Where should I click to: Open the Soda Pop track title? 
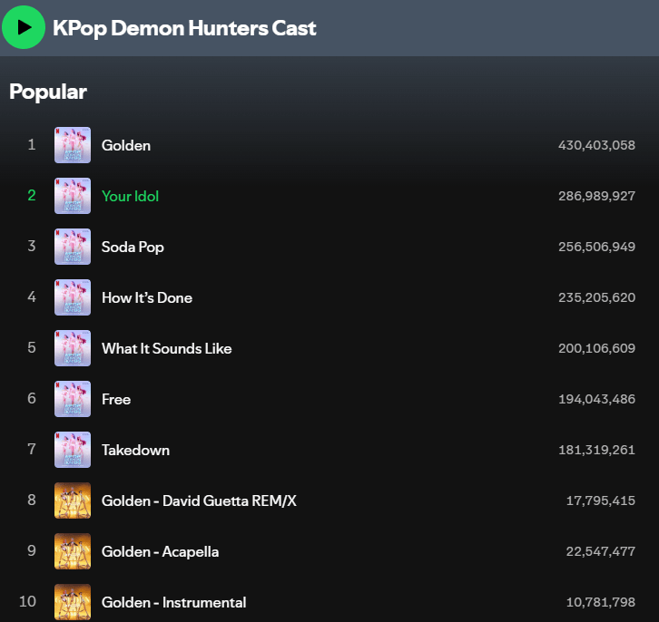(x=133, y=247)
